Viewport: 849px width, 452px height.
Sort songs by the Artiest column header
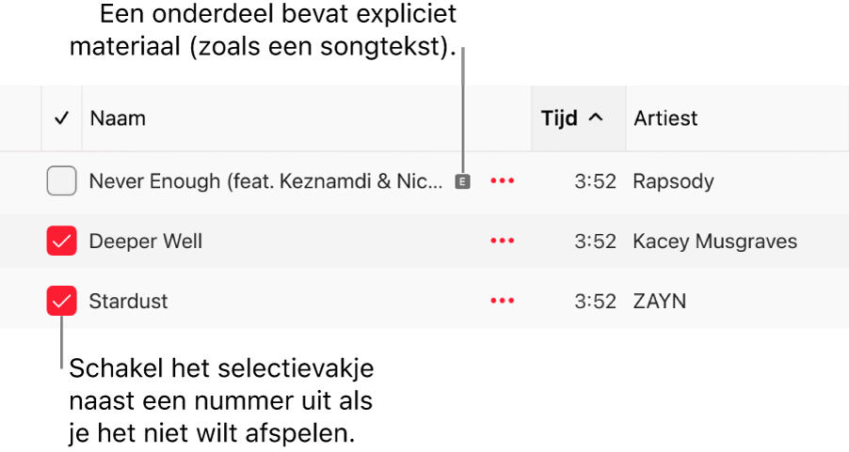coord(665,118)
